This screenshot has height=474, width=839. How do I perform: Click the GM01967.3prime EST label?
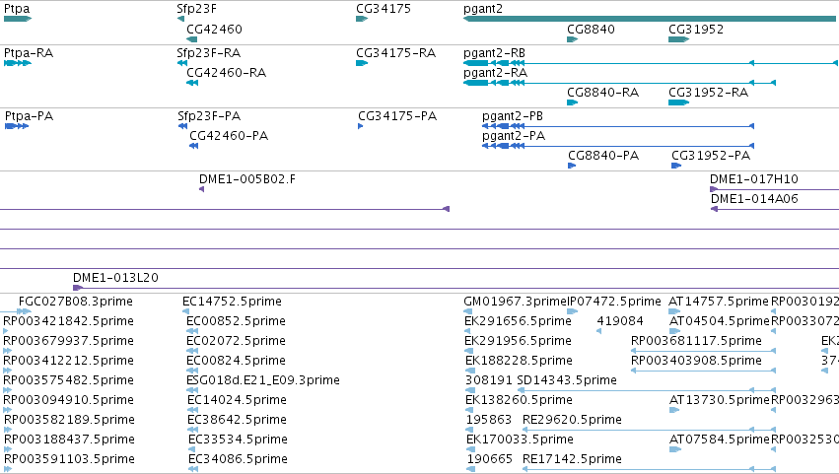coord(515,302)
